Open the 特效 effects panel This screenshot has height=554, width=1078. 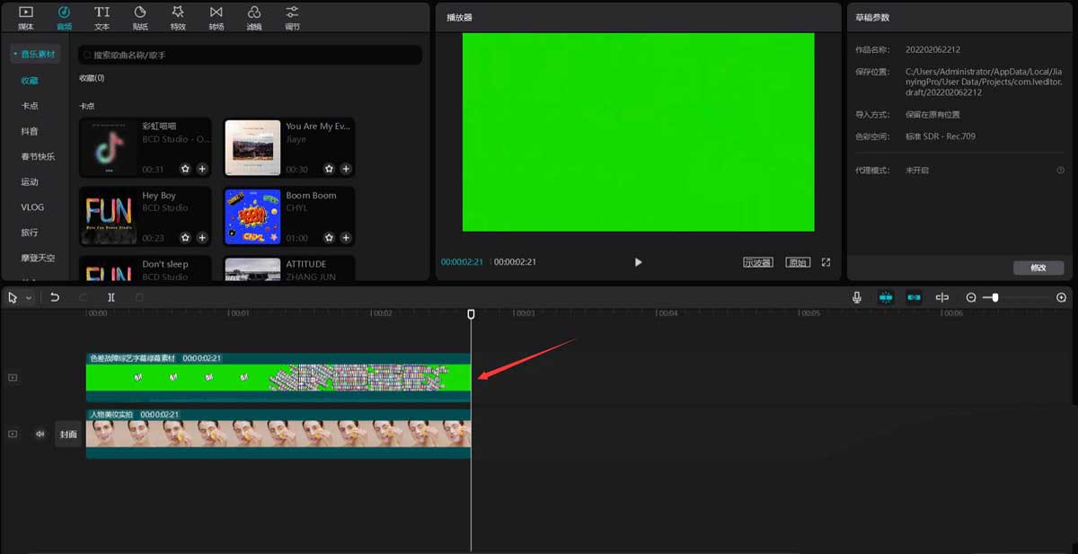point(178,17)
